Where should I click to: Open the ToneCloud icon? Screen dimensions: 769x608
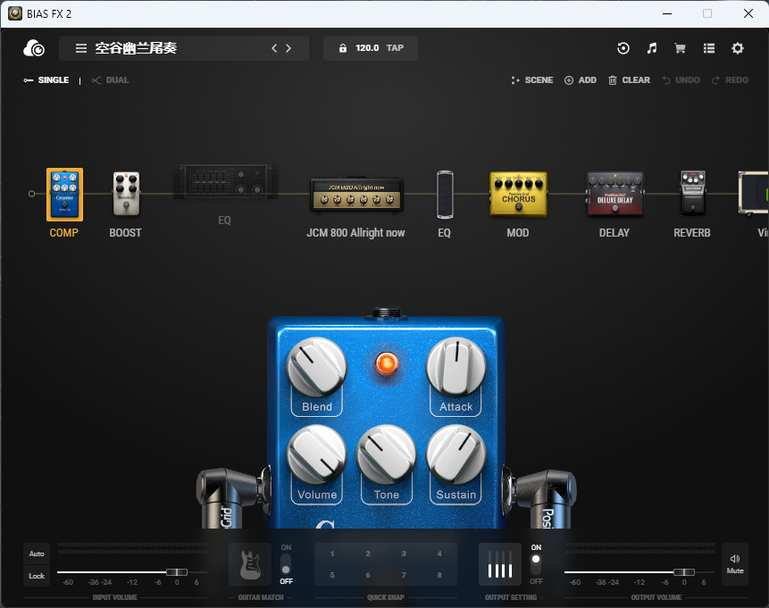tap(34, 48)
